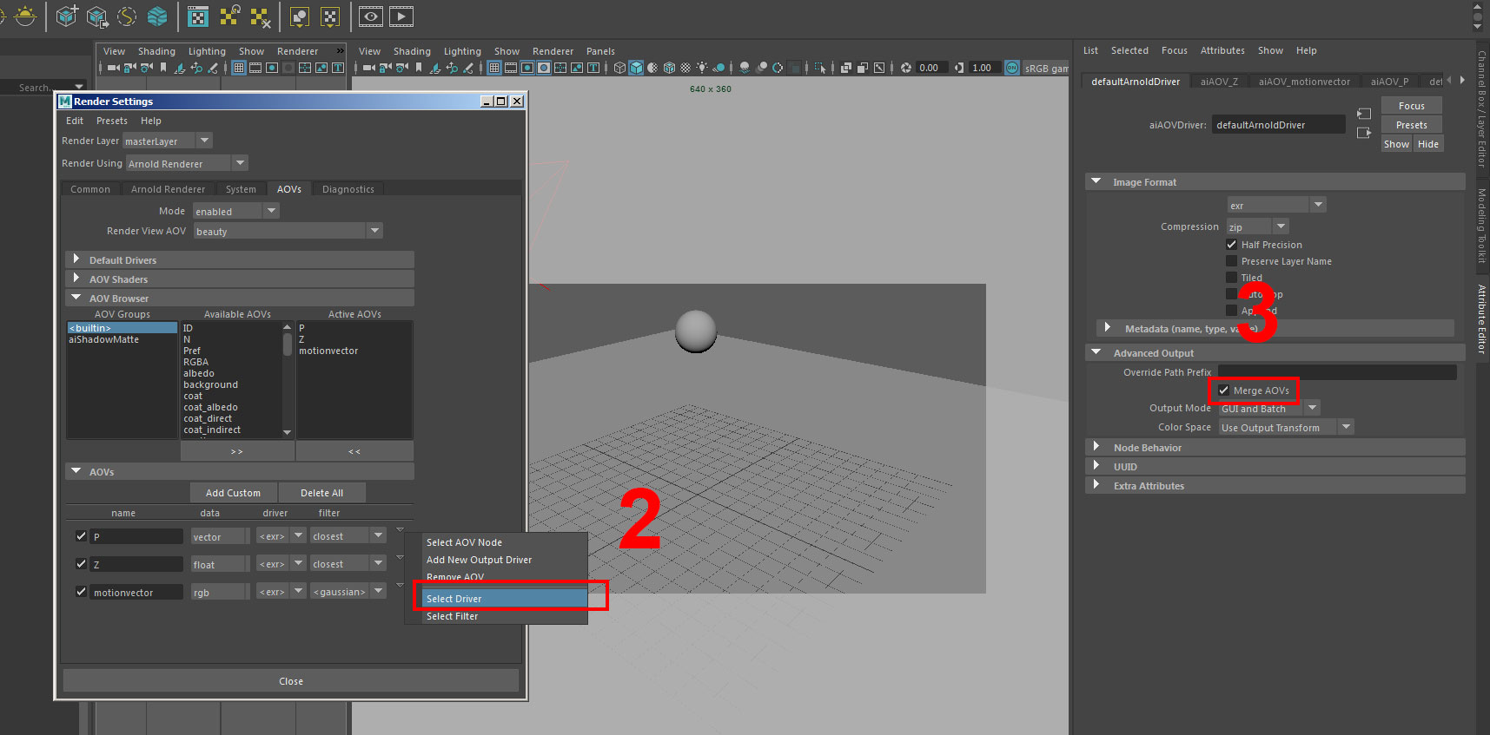Click the Add Custom button
The image size is (1490, 735).
[x=233, y=493]
